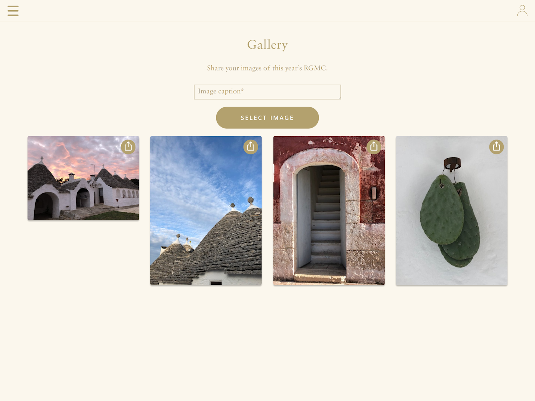Share the sunset trulli houses photo
Image resolution: width=535 pixels, height=401 pixels.
point(128,147)
